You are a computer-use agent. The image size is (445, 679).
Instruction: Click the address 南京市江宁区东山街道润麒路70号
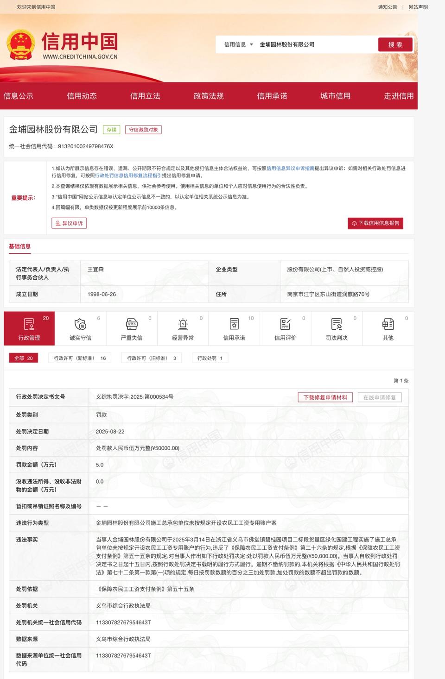click(x=328, y=294)
